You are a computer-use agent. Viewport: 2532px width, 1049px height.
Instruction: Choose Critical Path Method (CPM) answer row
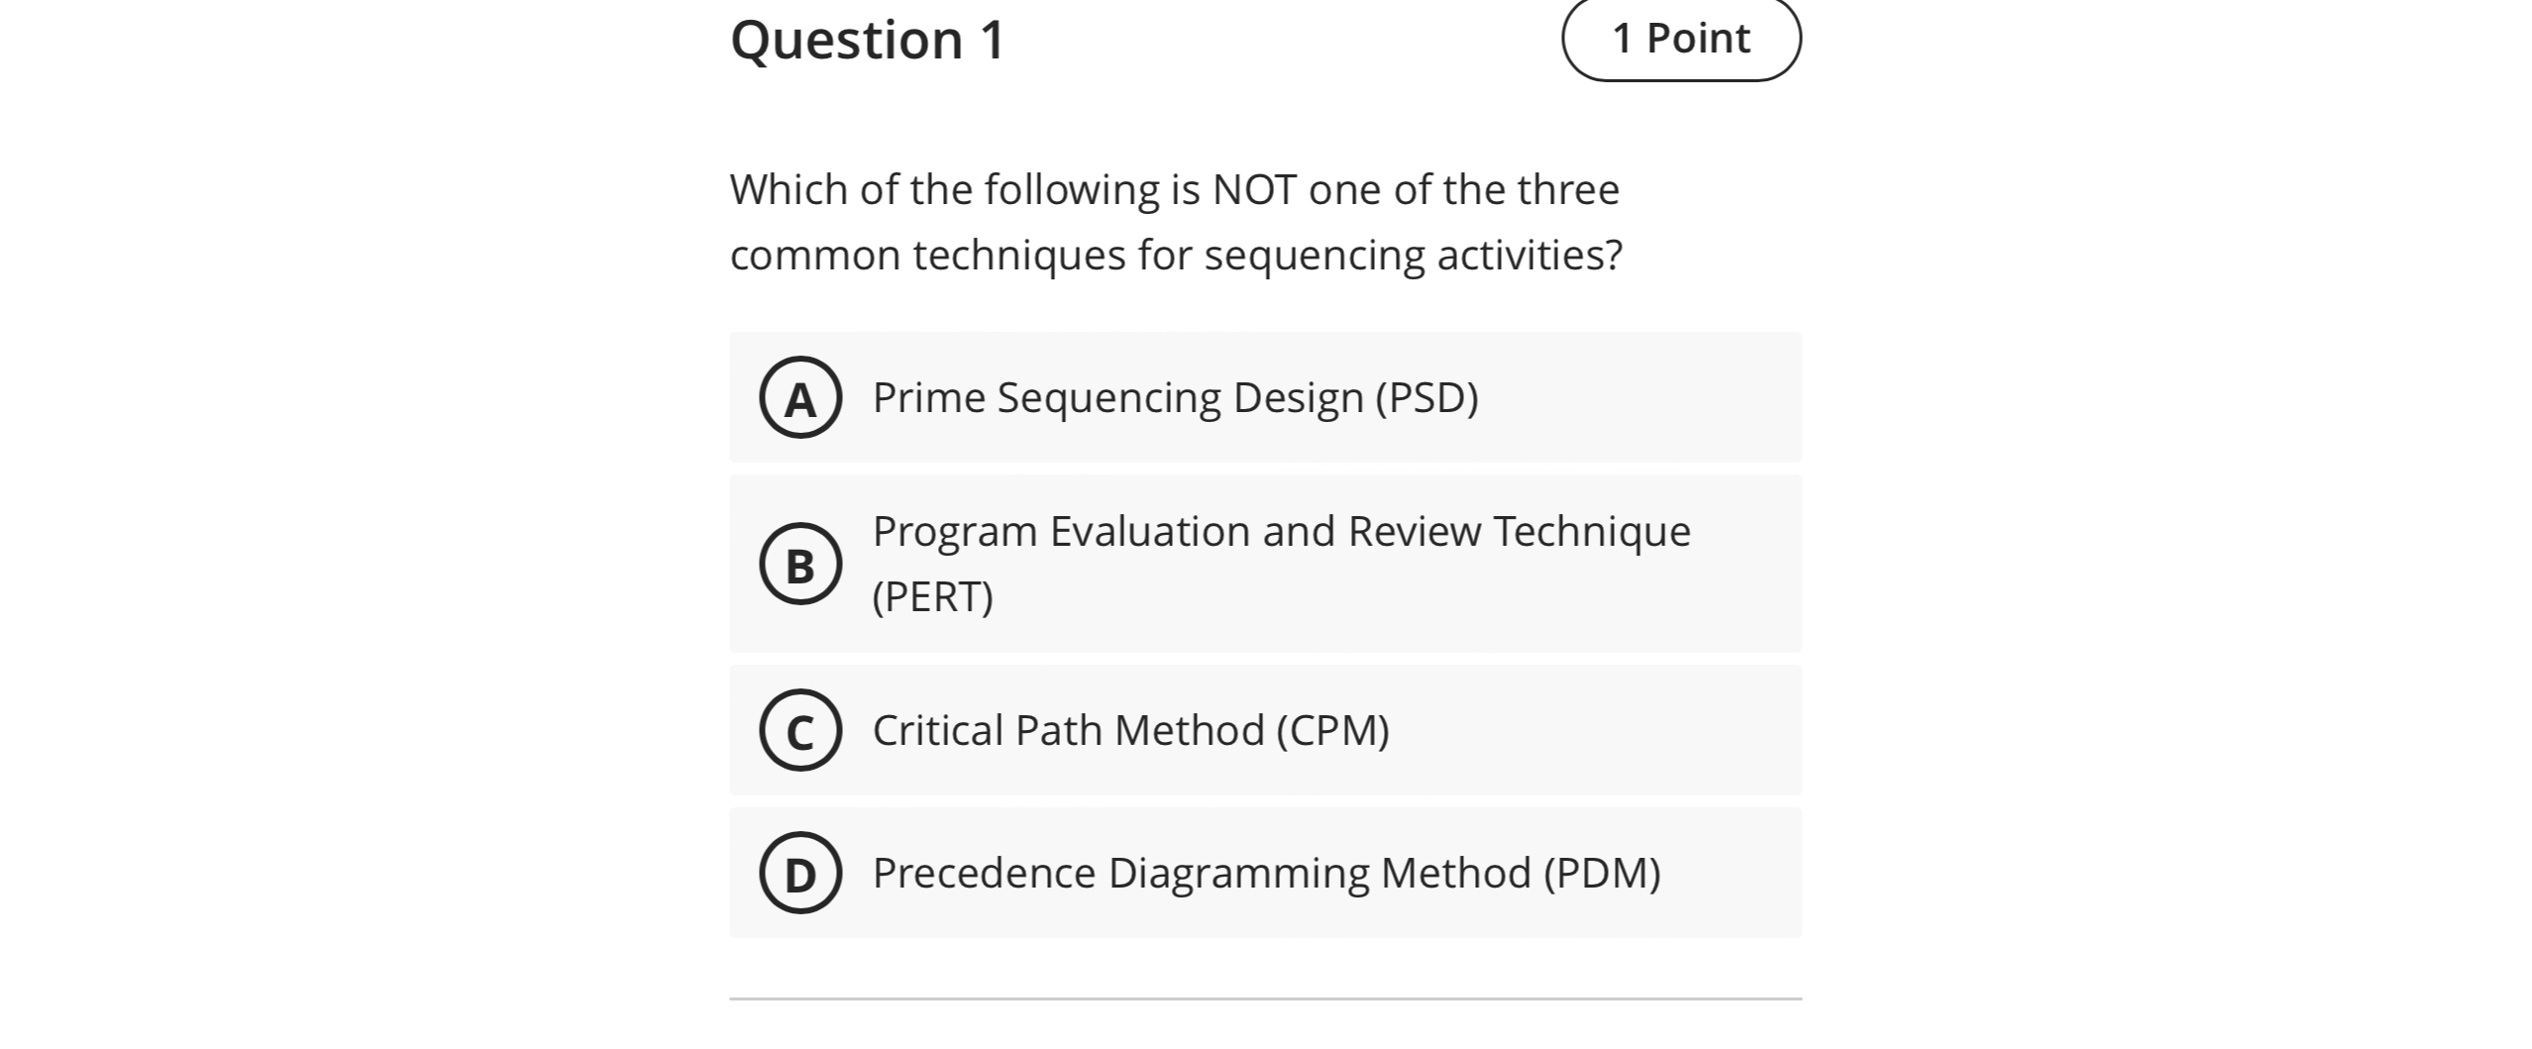[x=1129, y=729]
